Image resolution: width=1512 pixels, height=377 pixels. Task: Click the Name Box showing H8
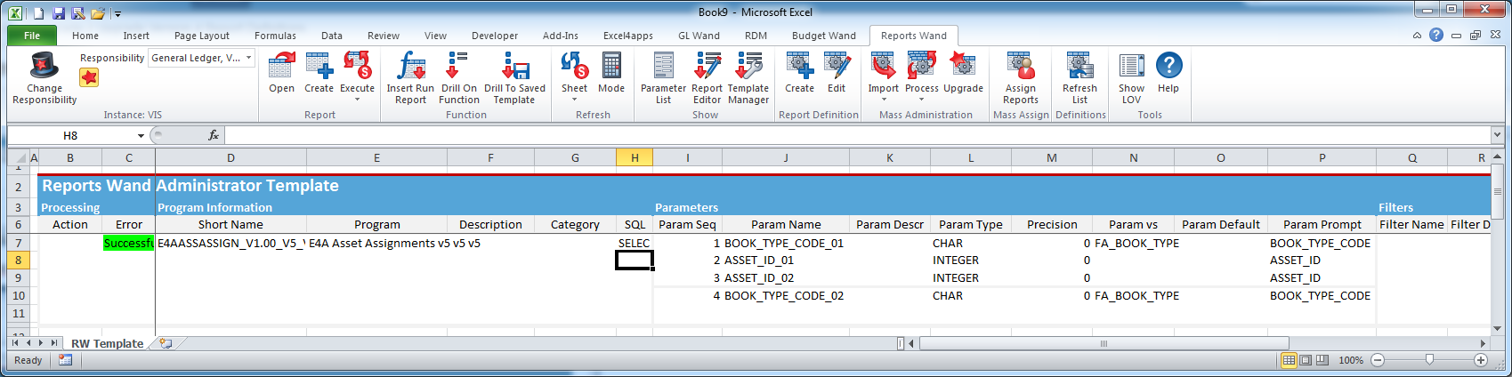[71, 135]
